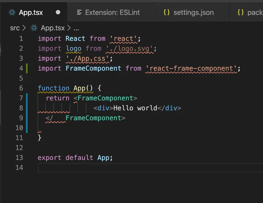Click line number 7 in gutter
The image size is (263, 203).
[21, 98]
